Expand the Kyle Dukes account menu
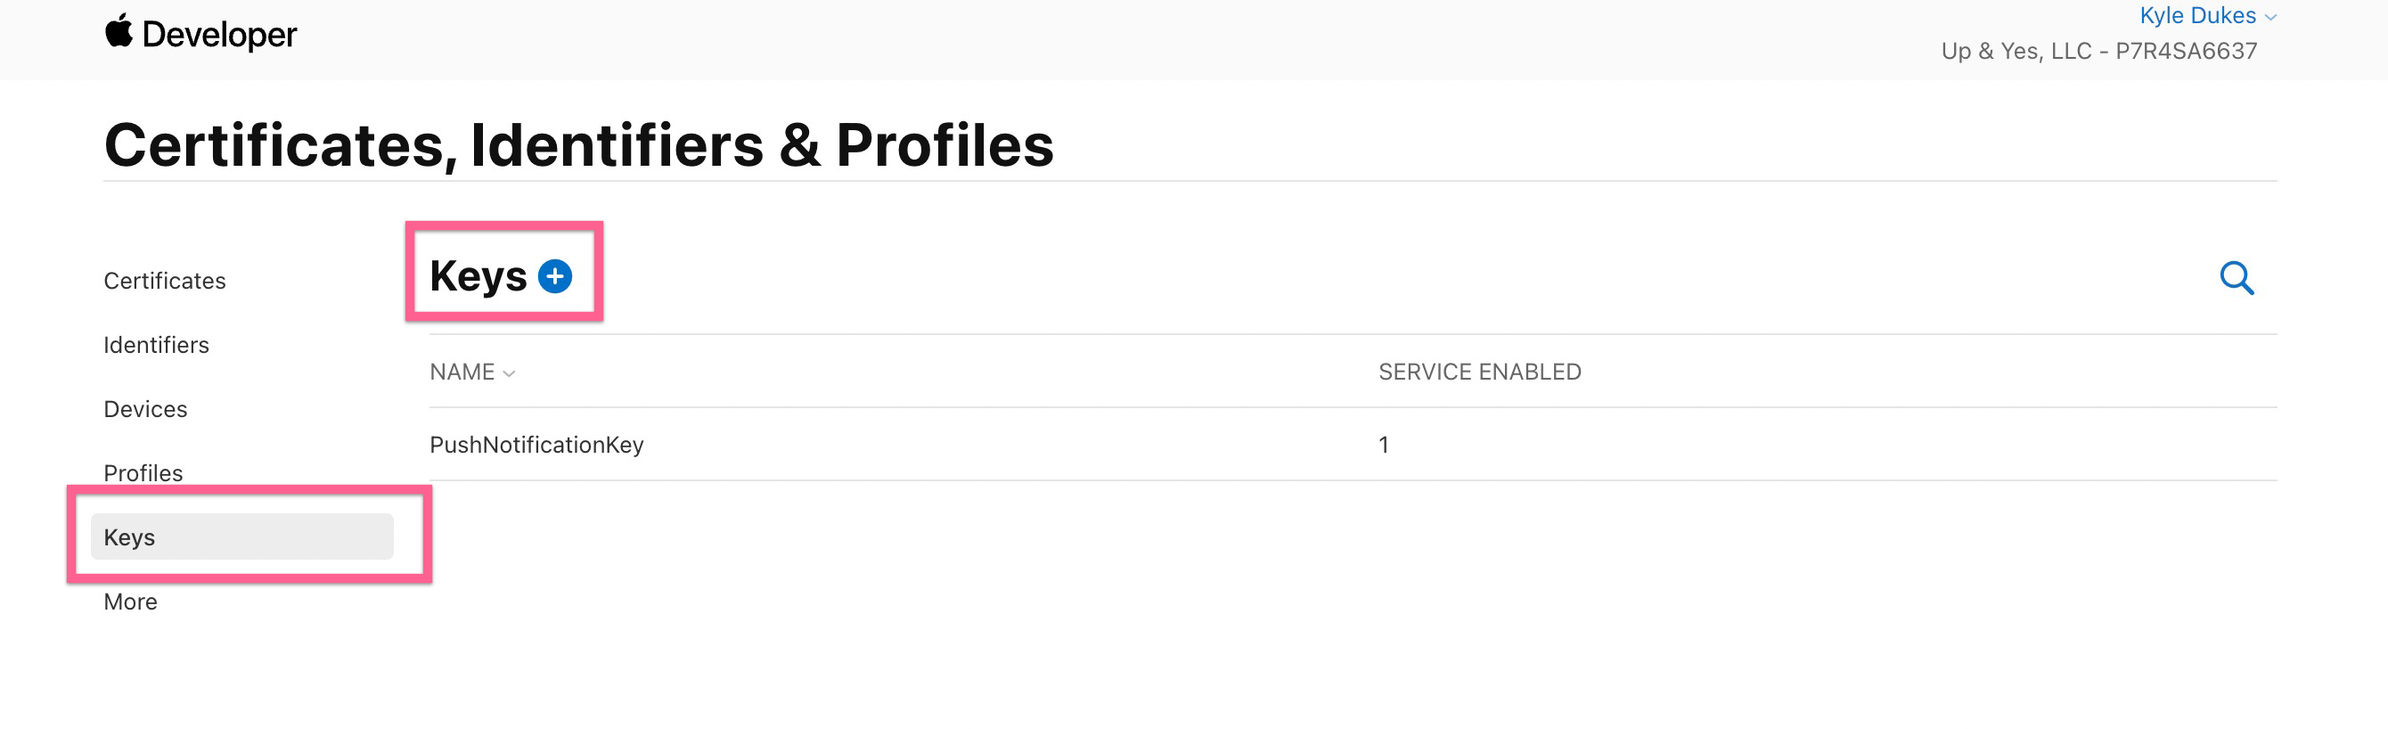 pyautogui.click(x=2196, y=16)
